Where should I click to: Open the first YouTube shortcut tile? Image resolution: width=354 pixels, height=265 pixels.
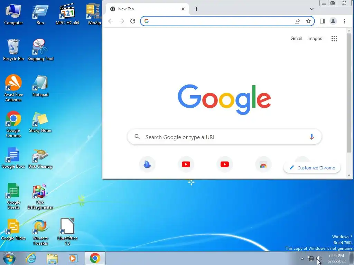(186, 165)
